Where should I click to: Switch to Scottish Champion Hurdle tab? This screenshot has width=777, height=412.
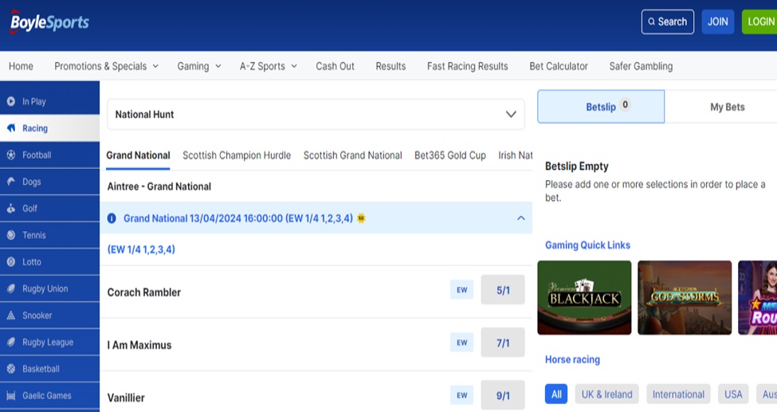click(x=237, y=155)
